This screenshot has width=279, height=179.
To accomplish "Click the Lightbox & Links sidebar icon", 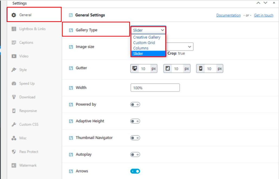I will click(14, 29).
